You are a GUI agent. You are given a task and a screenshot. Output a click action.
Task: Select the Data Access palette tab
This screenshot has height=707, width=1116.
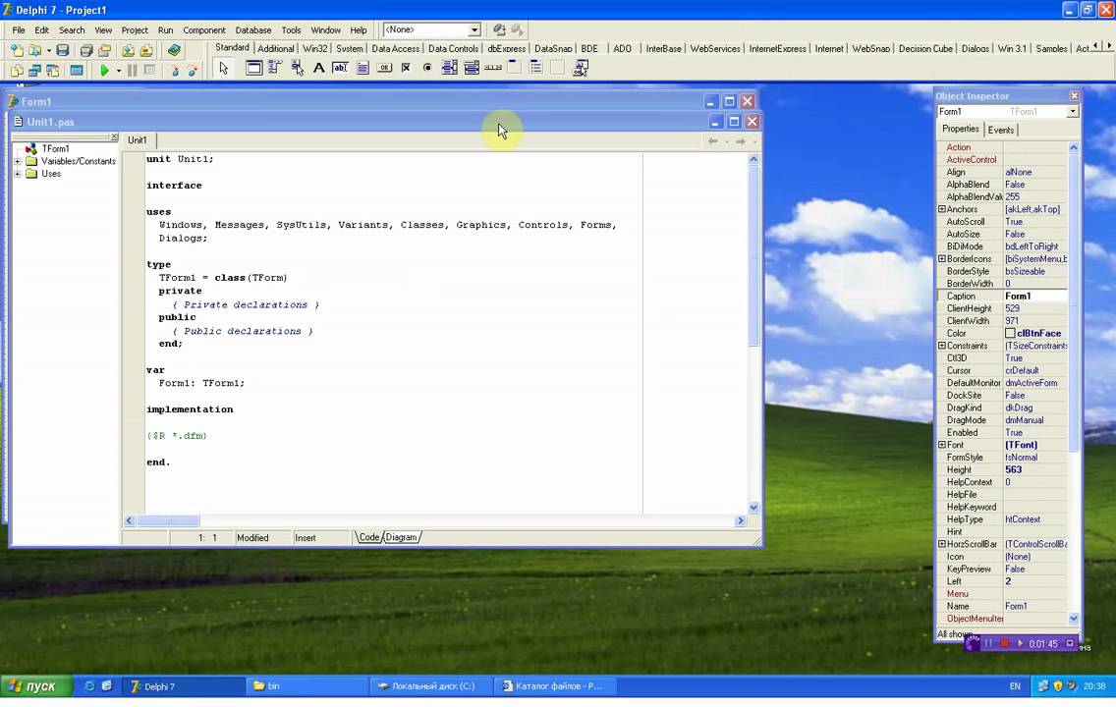(395, 48)
